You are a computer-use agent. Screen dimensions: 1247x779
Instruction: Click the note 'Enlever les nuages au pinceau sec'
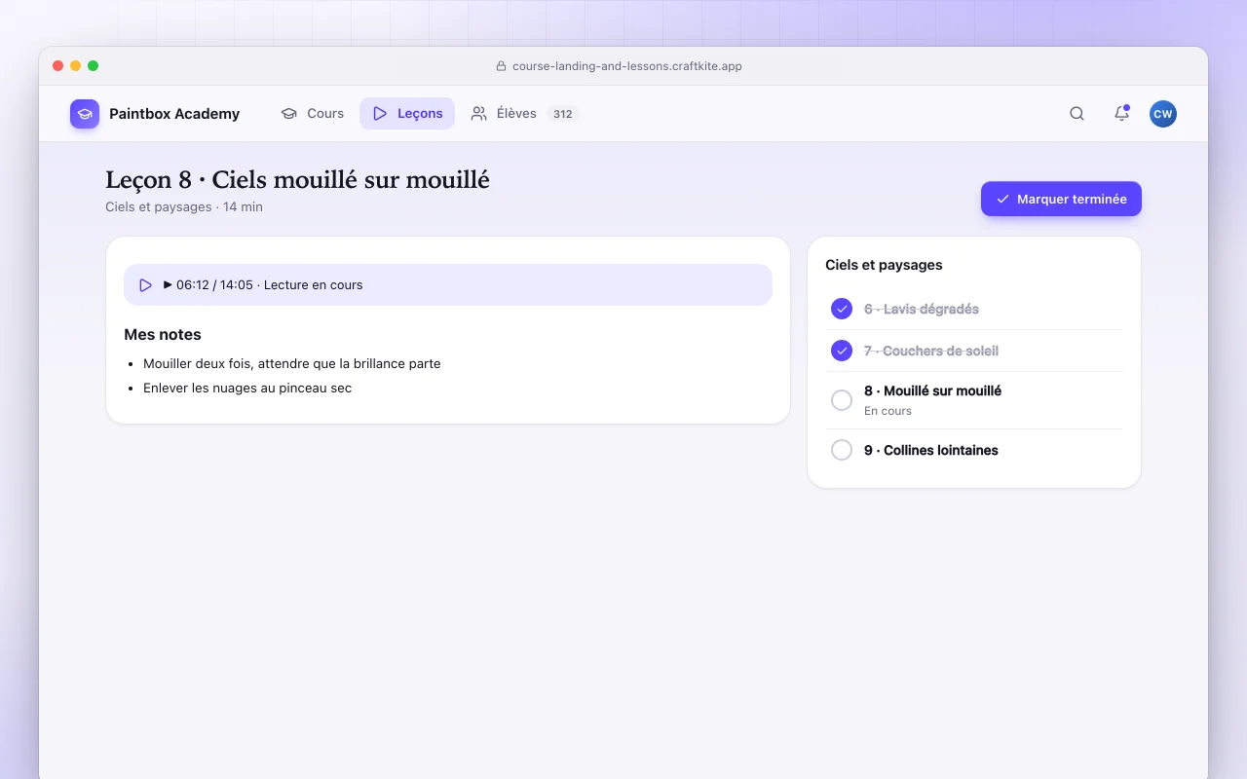pos(247,388)
